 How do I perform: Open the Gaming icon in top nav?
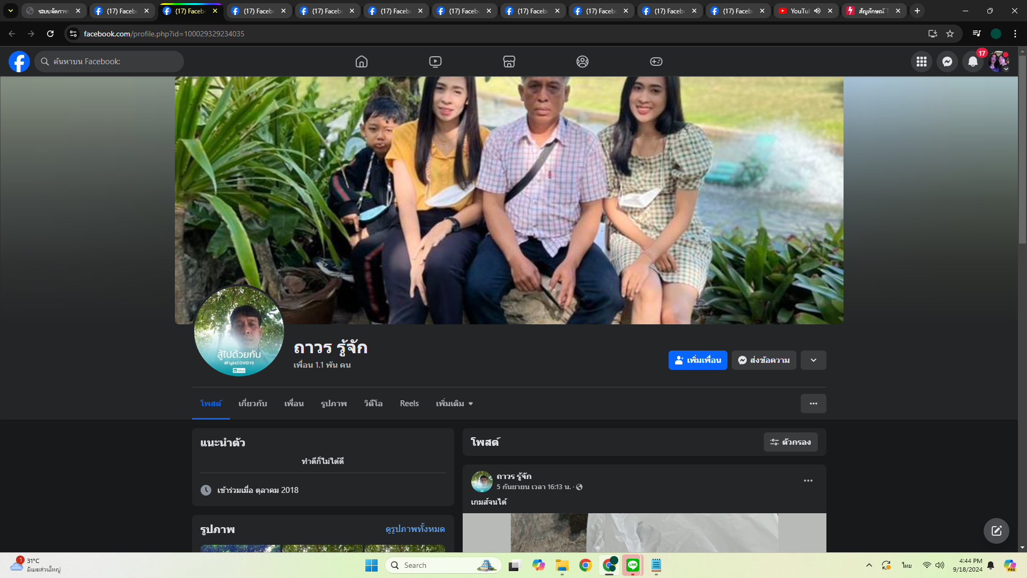[656, 62]
